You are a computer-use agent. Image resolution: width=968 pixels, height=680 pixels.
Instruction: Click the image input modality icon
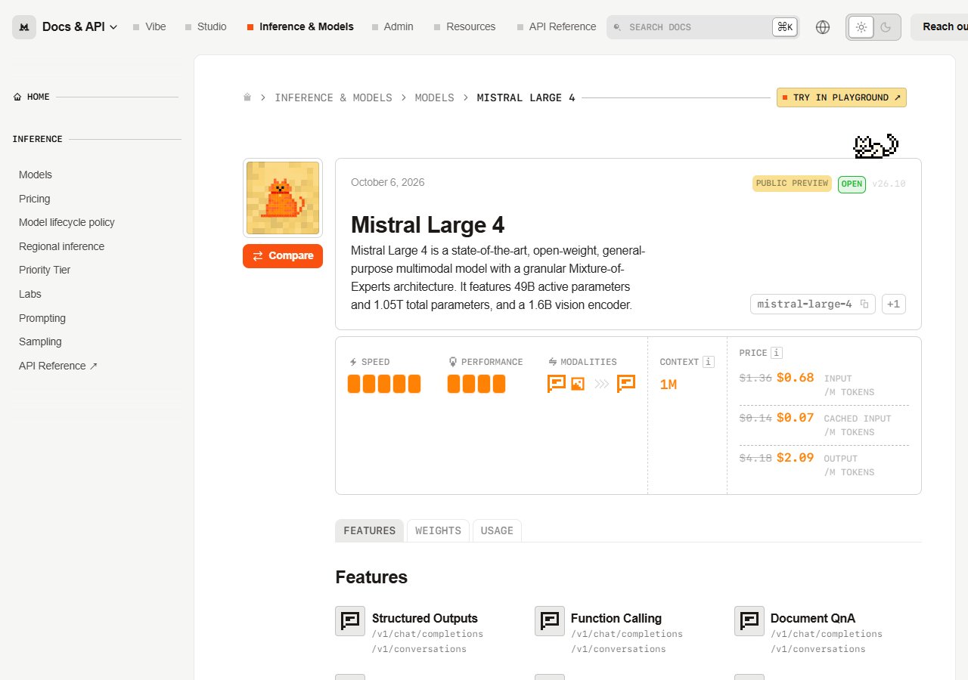(x=578, y=384)
